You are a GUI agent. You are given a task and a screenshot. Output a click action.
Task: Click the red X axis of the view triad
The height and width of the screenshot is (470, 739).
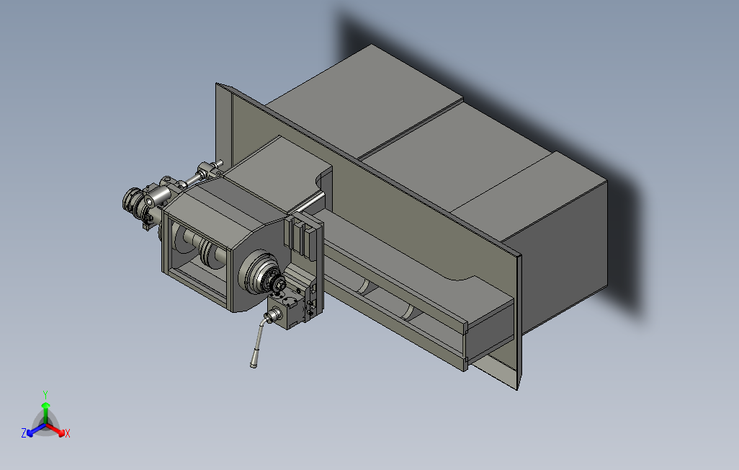tap(56, 430)
